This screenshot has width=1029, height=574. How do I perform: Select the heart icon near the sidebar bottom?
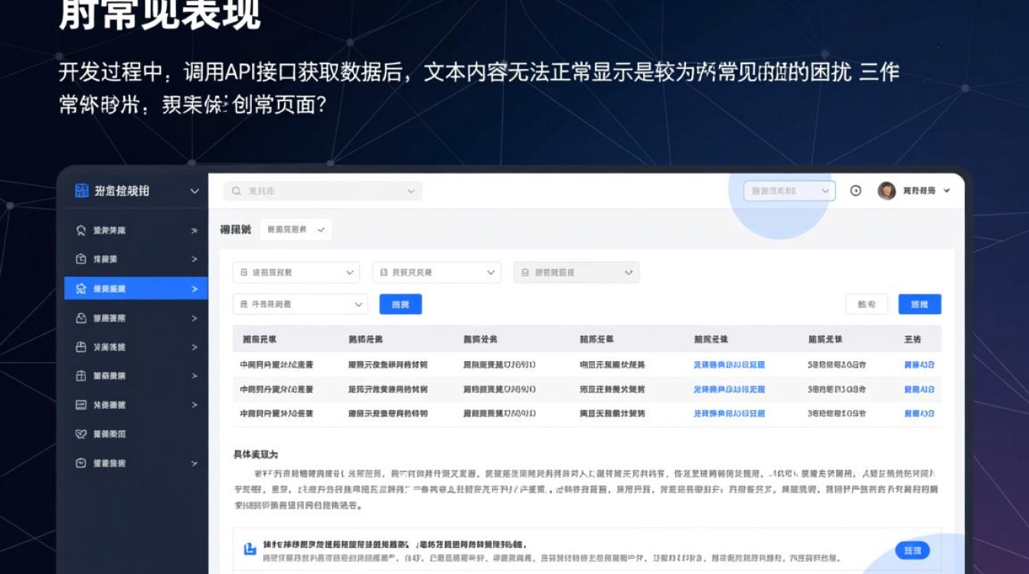coord(82,434)
